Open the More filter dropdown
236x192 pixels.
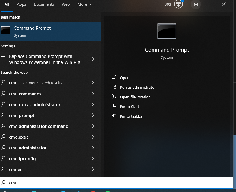pos(85,4)
